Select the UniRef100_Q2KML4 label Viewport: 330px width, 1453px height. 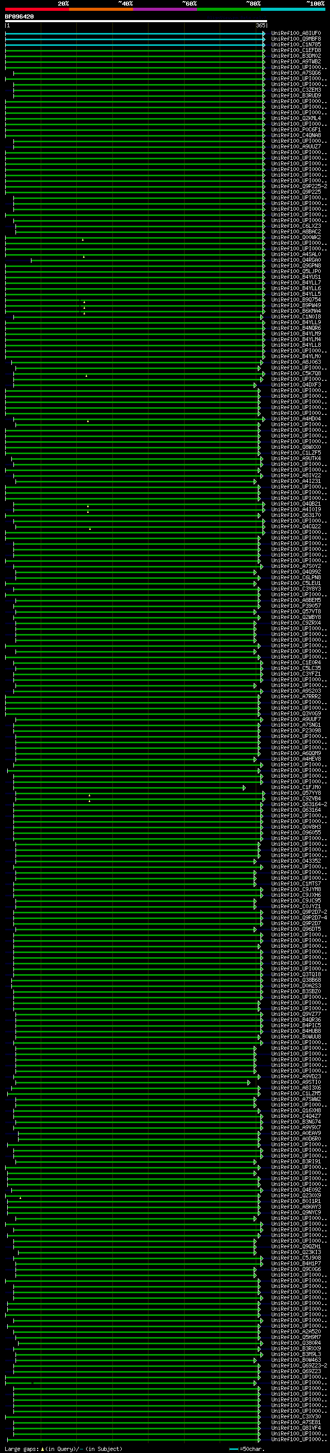coord(296,119)
